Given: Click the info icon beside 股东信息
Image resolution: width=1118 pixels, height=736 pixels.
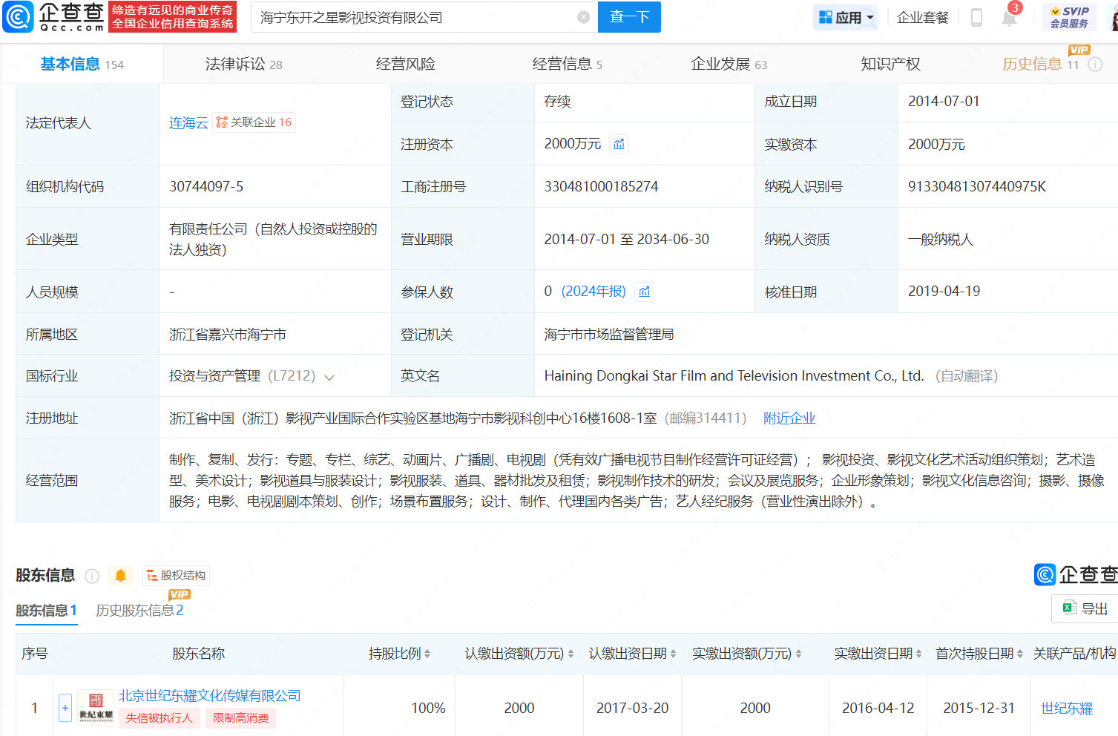Looking at the screenshot, I should click(92, 576).
